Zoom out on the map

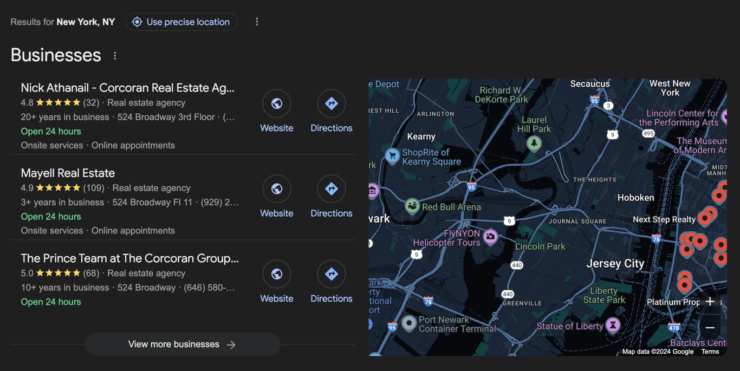[710, 328]
